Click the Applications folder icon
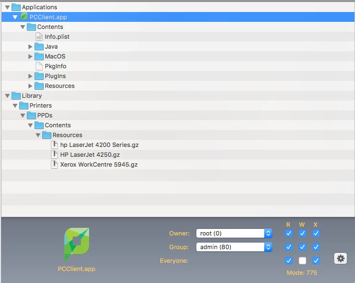 tap(16, 7)
